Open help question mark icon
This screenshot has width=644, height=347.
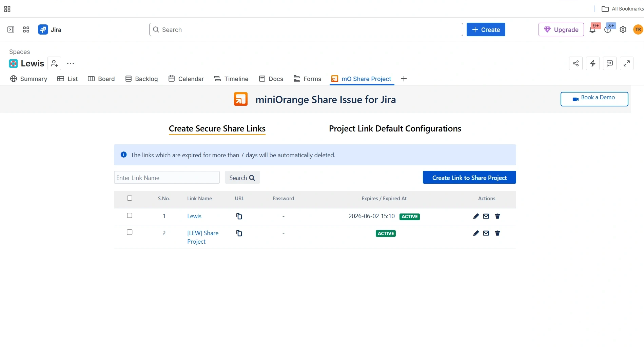click(608, 30)
